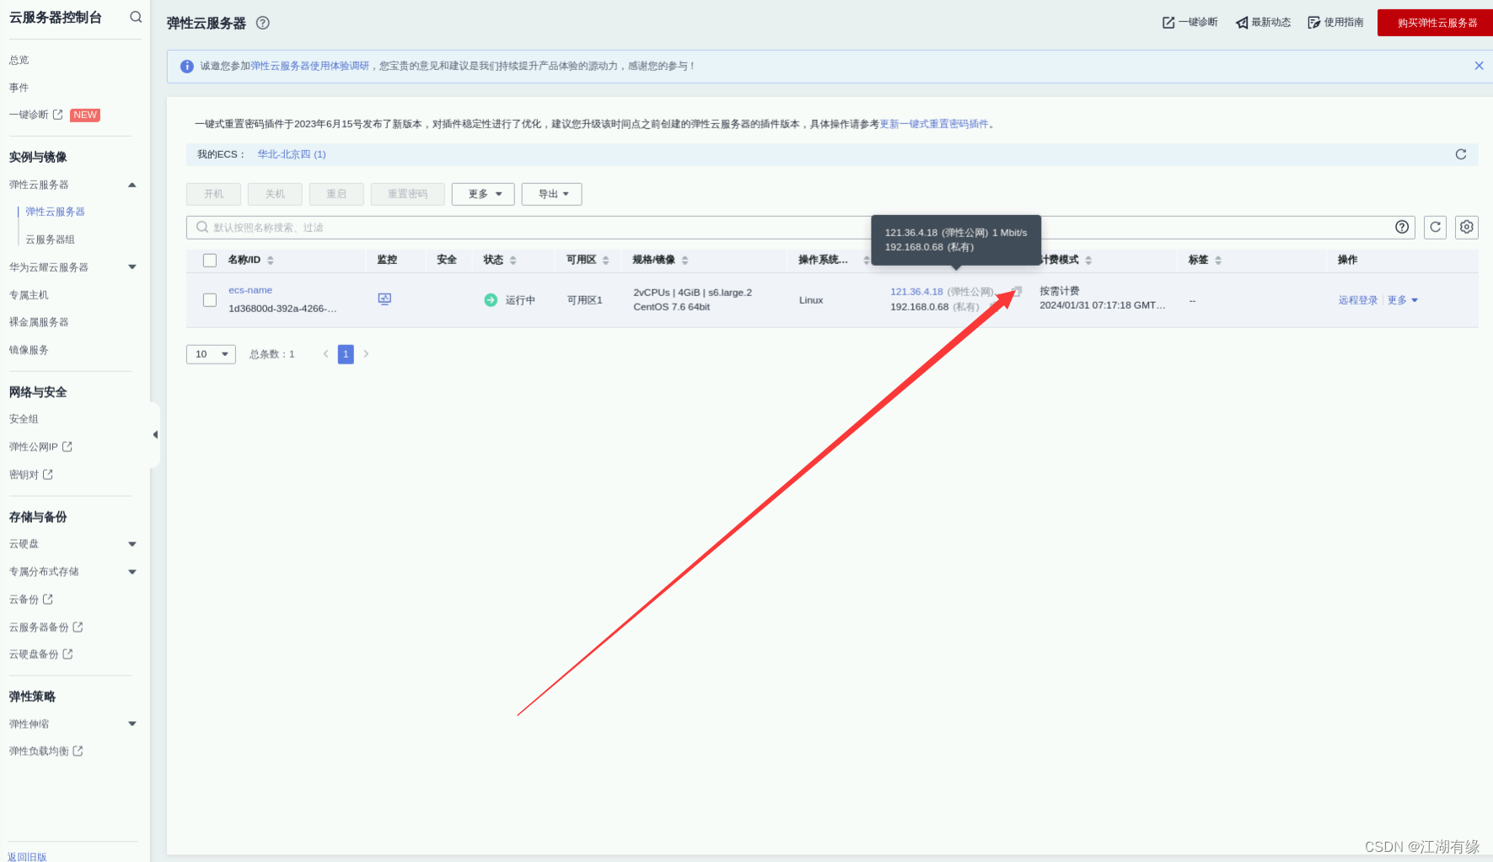Sort by 计费模式 column
The height and width of the screenshot is (862, 1493).
[x=1088, y=260]
